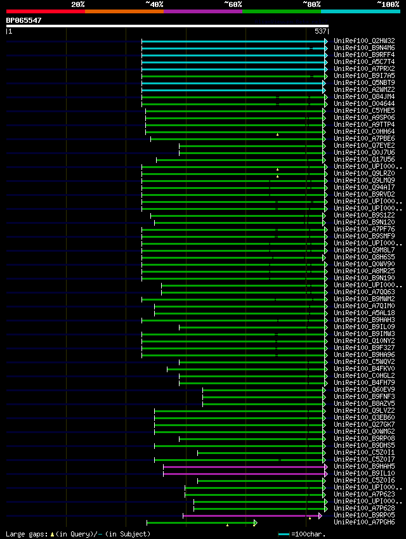Select the UniRef100_B9N120 label

364,222
